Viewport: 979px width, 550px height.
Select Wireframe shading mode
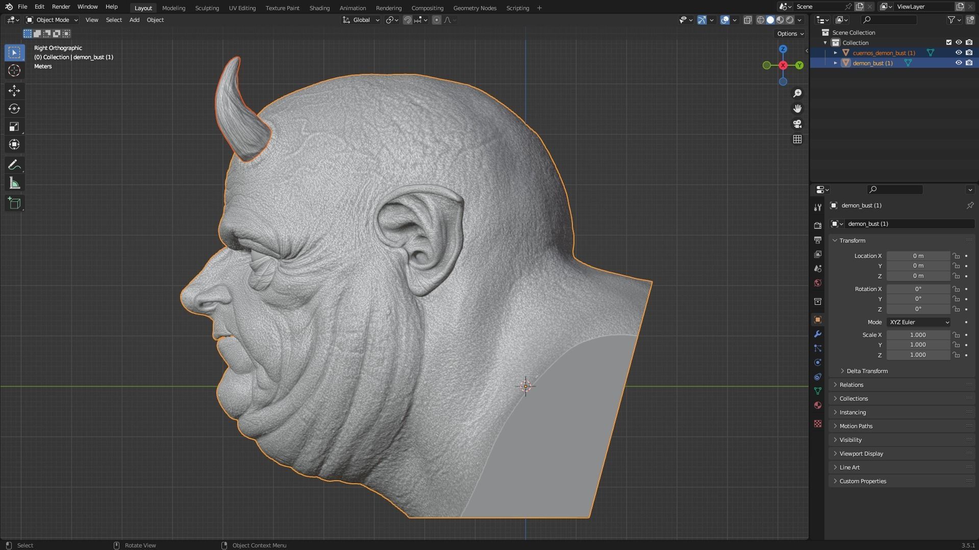click(x=761, y=20)
